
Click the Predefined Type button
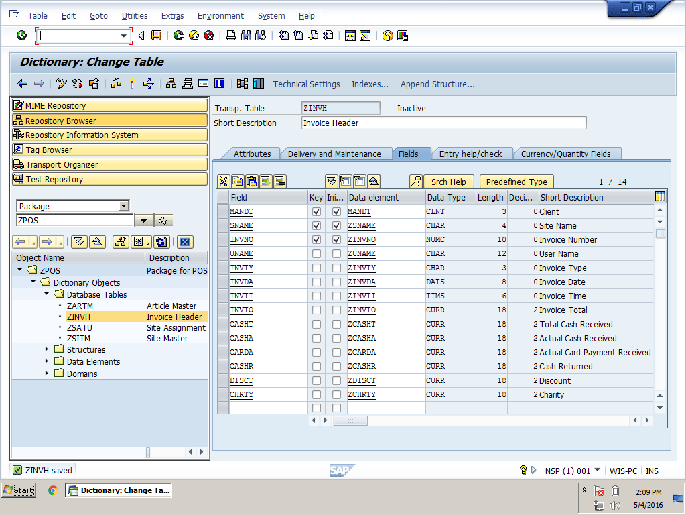(x=517, y=182)
